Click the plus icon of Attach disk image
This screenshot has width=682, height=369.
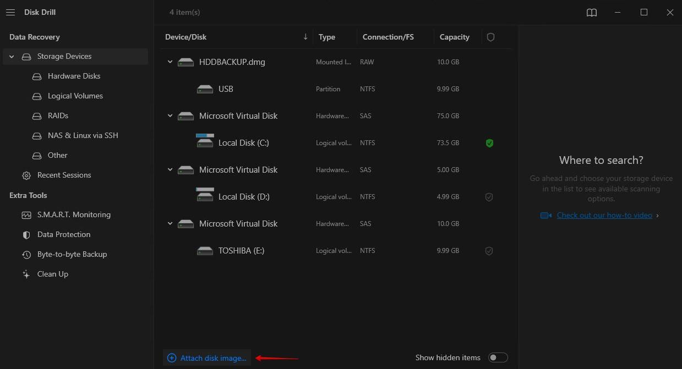pos(172,358)
